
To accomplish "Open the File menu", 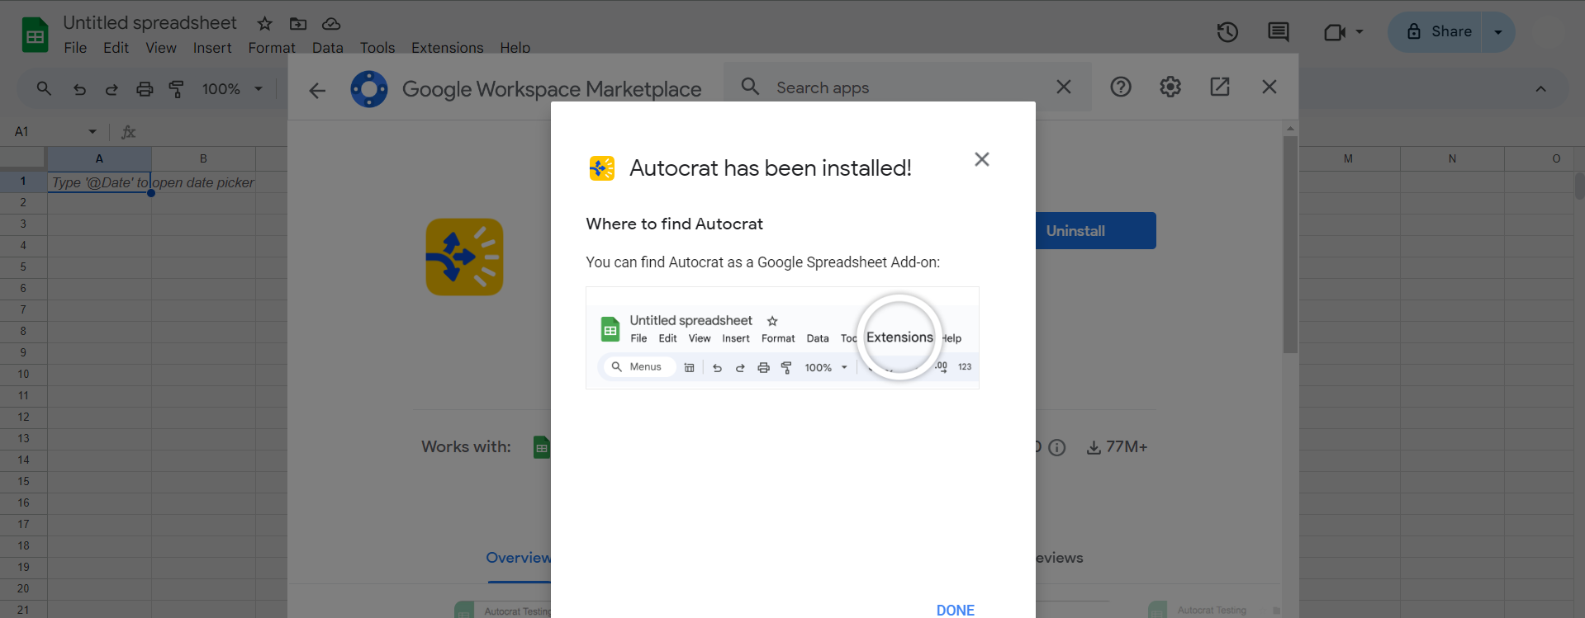I will click(75, 48).
